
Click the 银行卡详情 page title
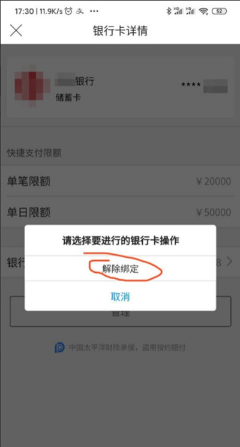120,31
